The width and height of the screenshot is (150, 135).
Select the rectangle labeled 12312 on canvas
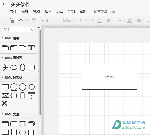(110, 77)
